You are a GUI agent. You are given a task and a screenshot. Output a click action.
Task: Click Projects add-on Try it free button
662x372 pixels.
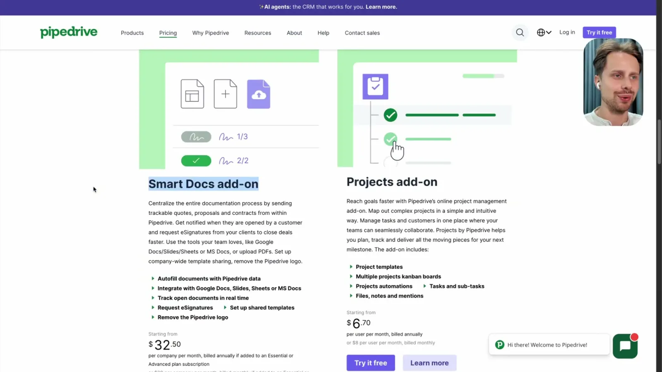click(371, 363)
